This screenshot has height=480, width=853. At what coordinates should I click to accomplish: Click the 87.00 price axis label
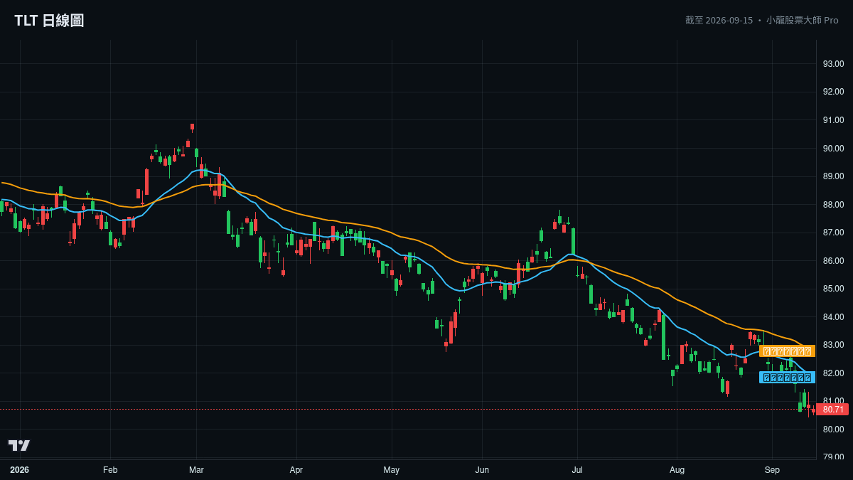(x=833, y=233)
